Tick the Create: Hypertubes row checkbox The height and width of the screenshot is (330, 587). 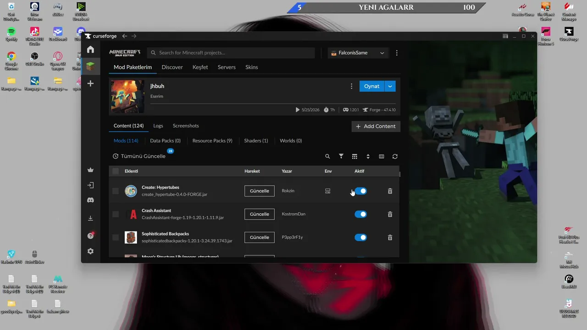tap(116, 191)
